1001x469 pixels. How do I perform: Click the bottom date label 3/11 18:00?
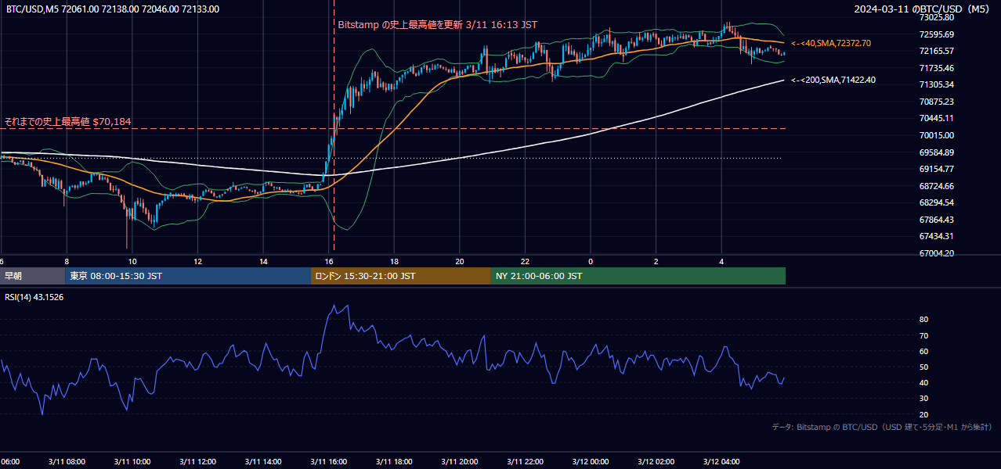click(x=395, y=461)
